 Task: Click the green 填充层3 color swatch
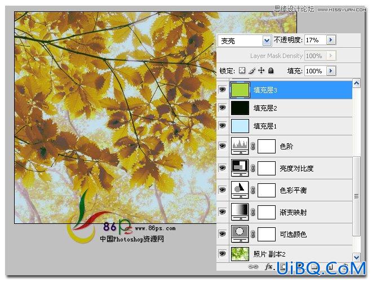tap(240, 90)
